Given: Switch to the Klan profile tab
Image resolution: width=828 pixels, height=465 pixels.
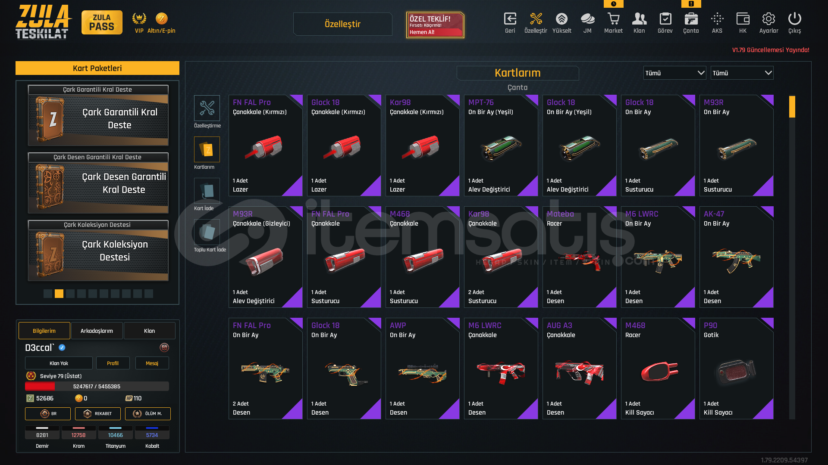Looking at the screenshot, I should pyautogui.click(x=149, y=331).
